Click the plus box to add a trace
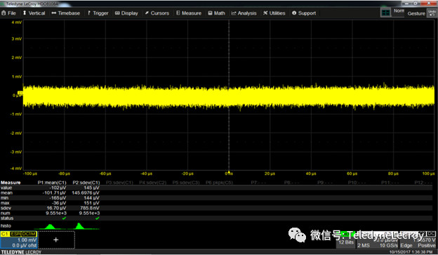Viewport: 438px width, 255px height. coord(56,240)
